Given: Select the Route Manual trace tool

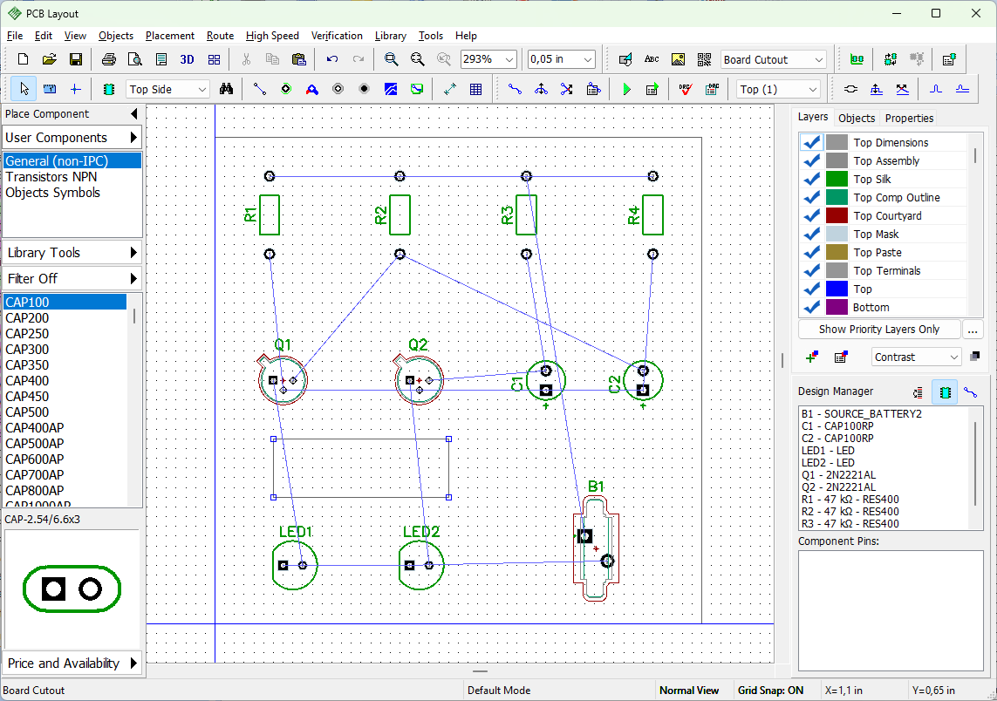Looking at the screenshot, I should (x=515, y=89).
